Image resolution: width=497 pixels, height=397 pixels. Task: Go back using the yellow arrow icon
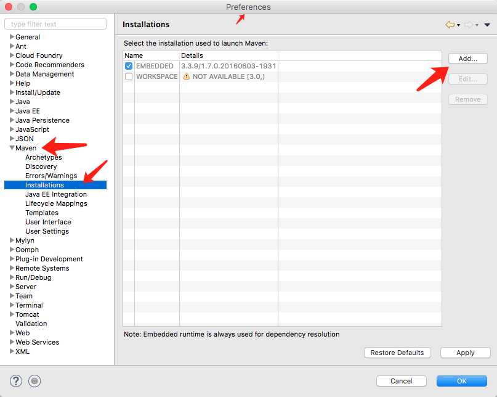(450, 25)
